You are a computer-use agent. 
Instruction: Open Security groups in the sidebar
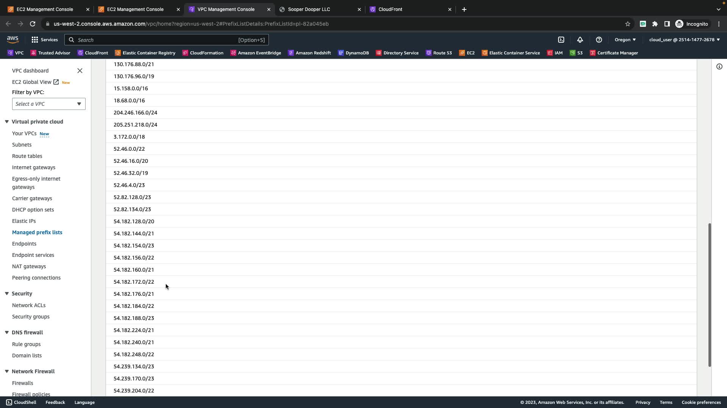pyautogui.click(x=31, y=317)
